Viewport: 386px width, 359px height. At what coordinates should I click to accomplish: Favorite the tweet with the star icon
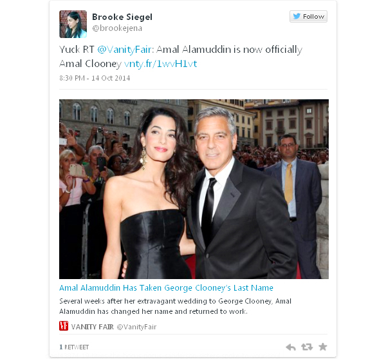(323, 347)
